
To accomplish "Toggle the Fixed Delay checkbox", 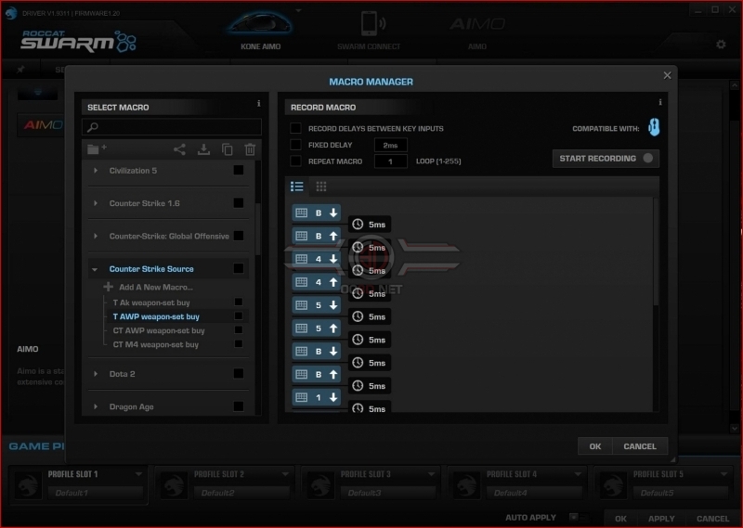I will (295, 145).
